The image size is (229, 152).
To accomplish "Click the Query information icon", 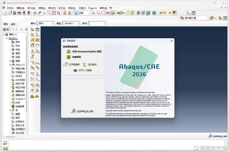I will (154, 13).
